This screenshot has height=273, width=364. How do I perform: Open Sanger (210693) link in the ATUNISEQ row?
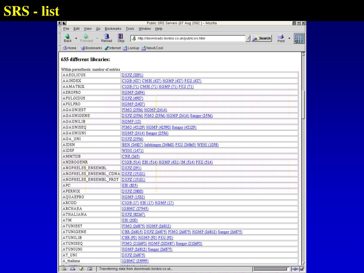[189, 243]
